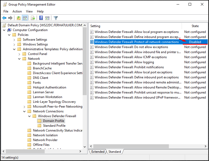Click the Standard Profile folder icon
Screen dimensions: 209x161
39,126
